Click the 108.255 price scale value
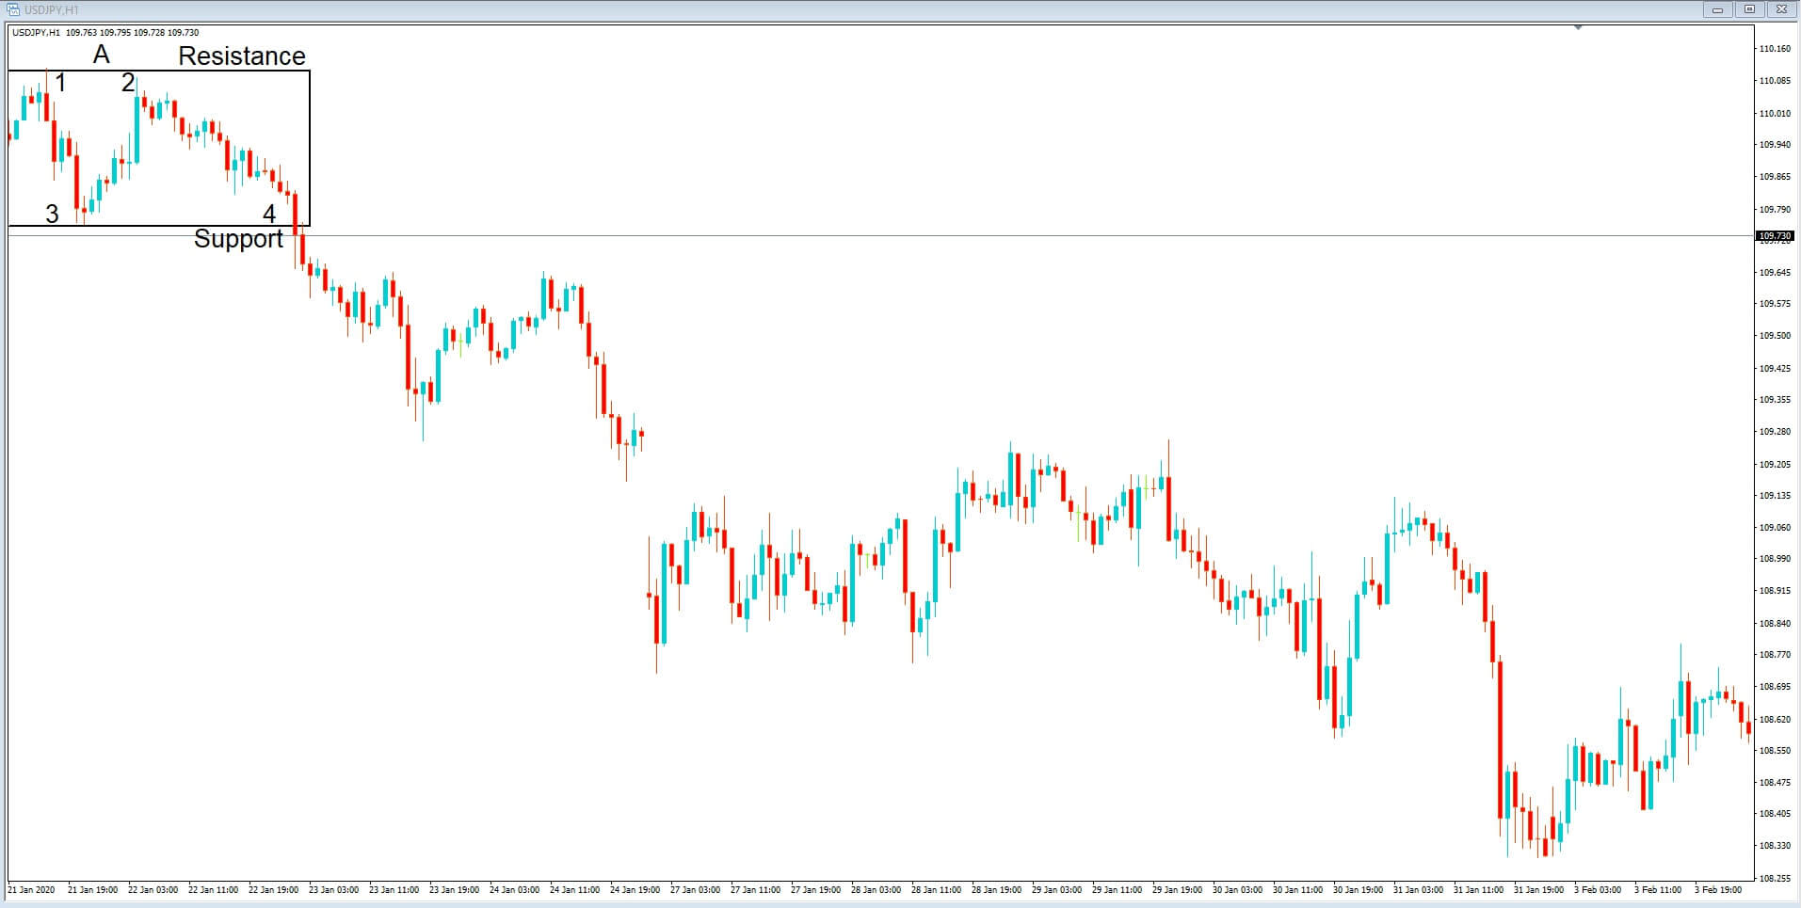Screen dimensions: 1801x908 (x=1775, y=879)
